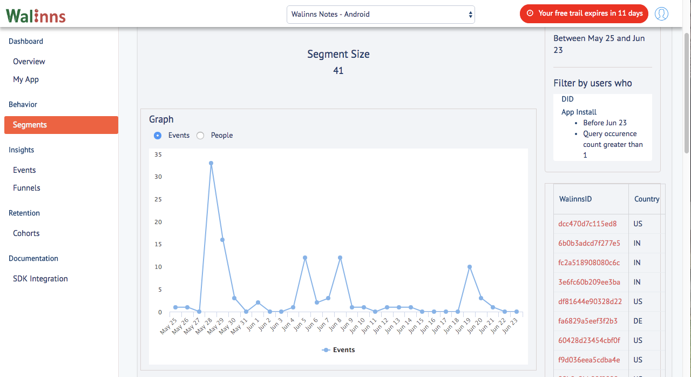
Task: Click the Jun 19 data point on chart
Action: click(x=470, y=267)
